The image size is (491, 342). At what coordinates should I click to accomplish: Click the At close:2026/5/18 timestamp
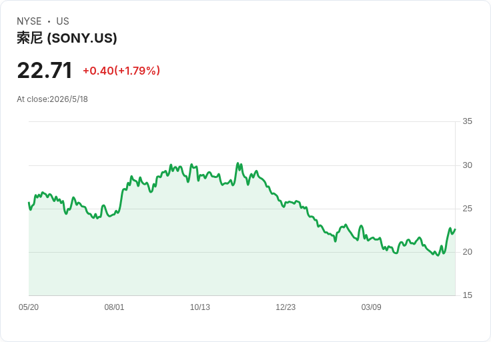point(52,99)
